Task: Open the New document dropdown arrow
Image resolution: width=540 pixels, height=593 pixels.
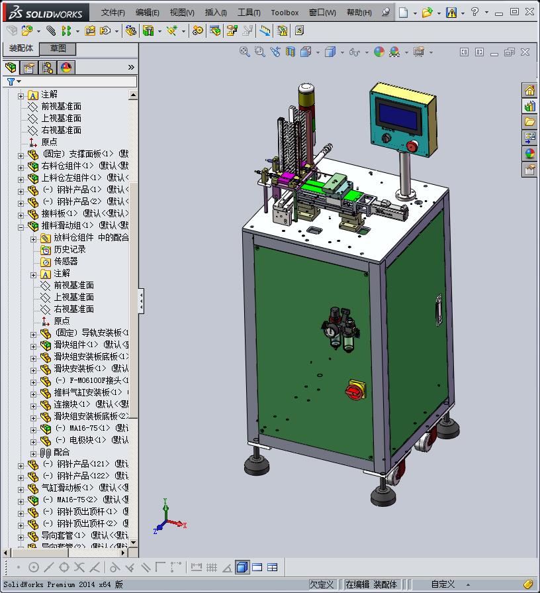Action: (415, 13)
